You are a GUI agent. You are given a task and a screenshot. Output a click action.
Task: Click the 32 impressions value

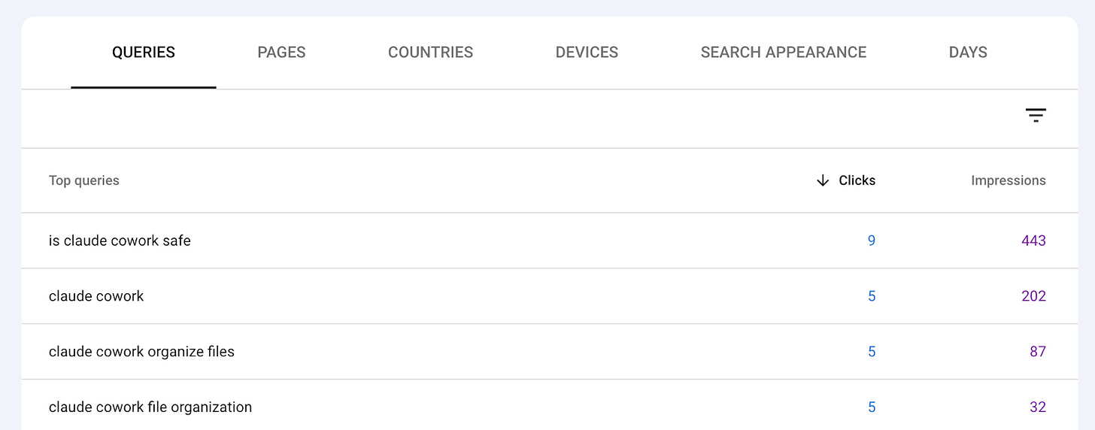click(1038, 407)
